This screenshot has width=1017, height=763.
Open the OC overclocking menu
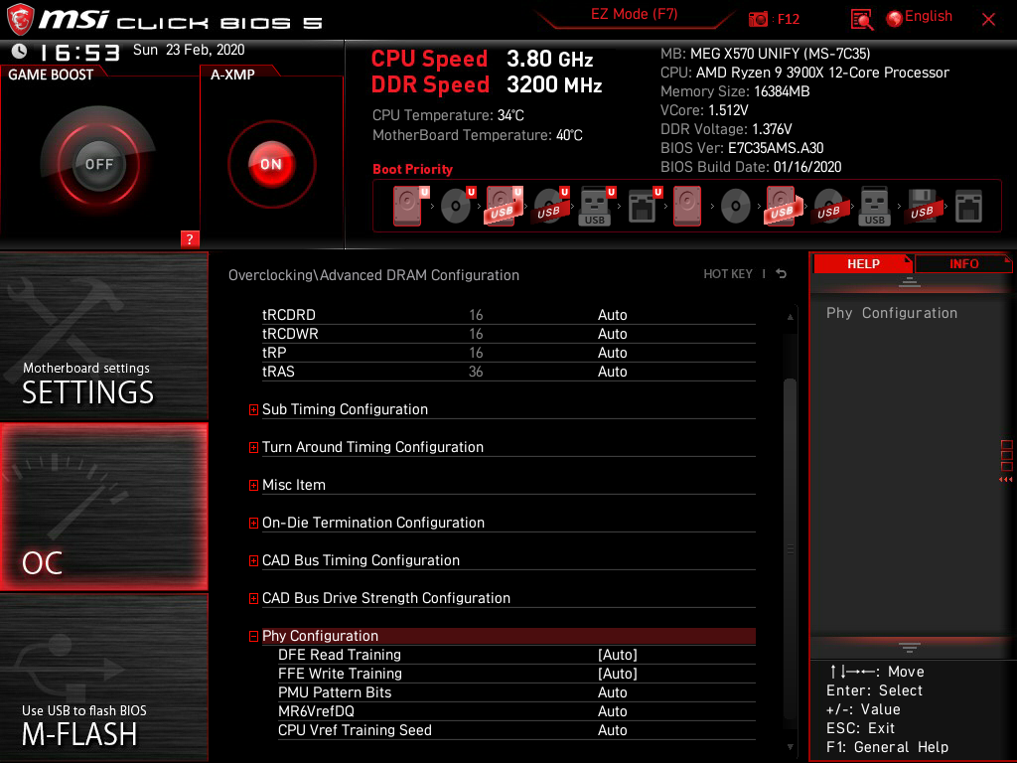(x=103, y=507)
